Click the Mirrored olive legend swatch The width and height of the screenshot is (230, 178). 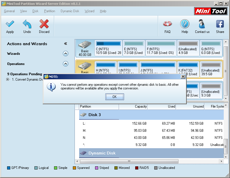[116, 168]
